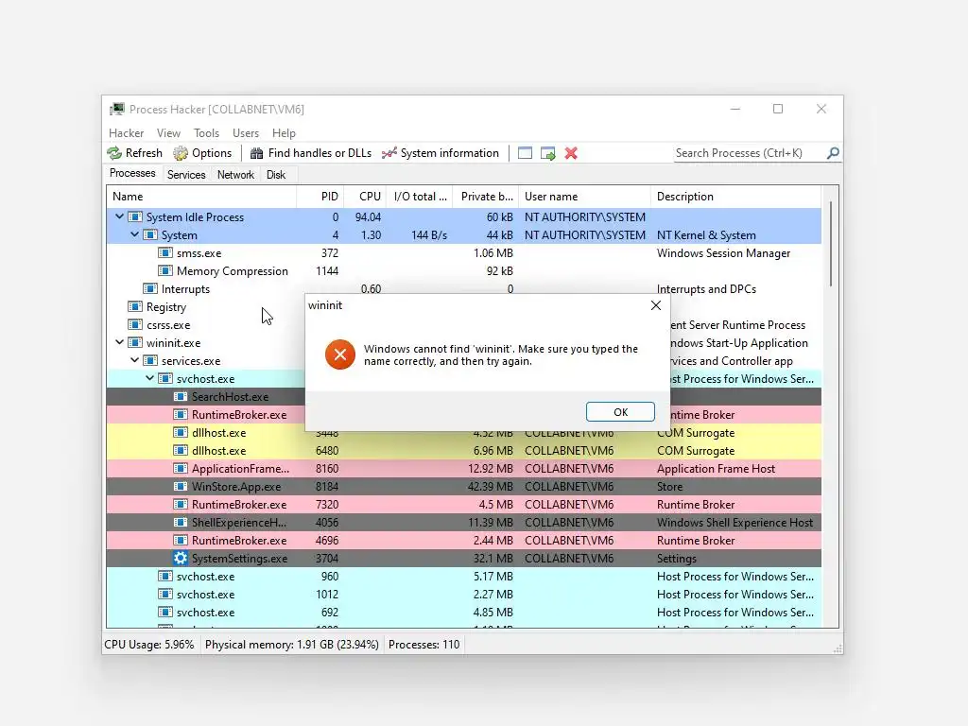The width and height of the screenshot is (968, 726).
Task: Click the find window and thread icon
Action: coord(547,153)
